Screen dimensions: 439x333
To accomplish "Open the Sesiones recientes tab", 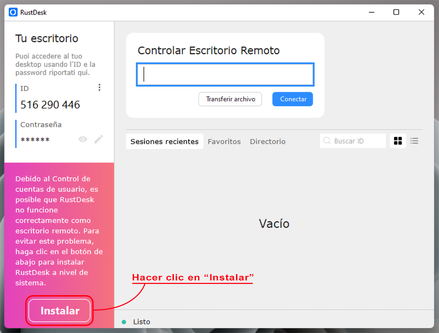I will [164, 141].
